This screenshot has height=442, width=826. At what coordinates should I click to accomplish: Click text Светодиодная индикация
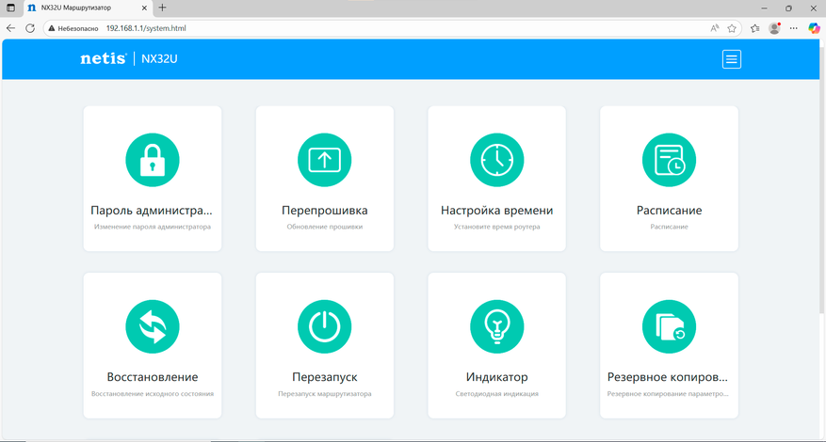click(496, 394)
